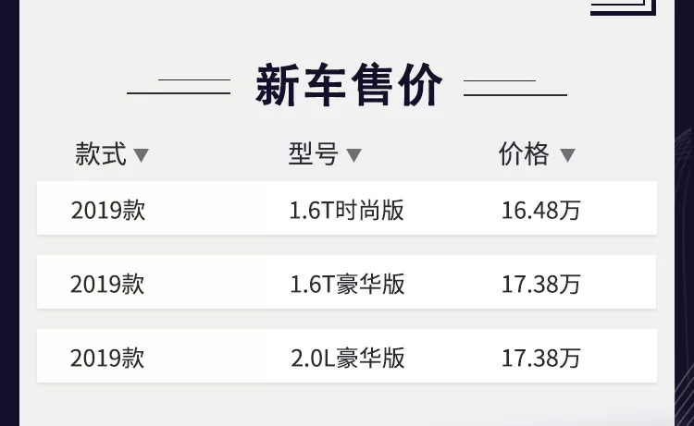Click 2019款 in the 2.0L豪华版 row
Image resolution: width=694 pixels, height=426 pixels.
[x=107, y=358]
